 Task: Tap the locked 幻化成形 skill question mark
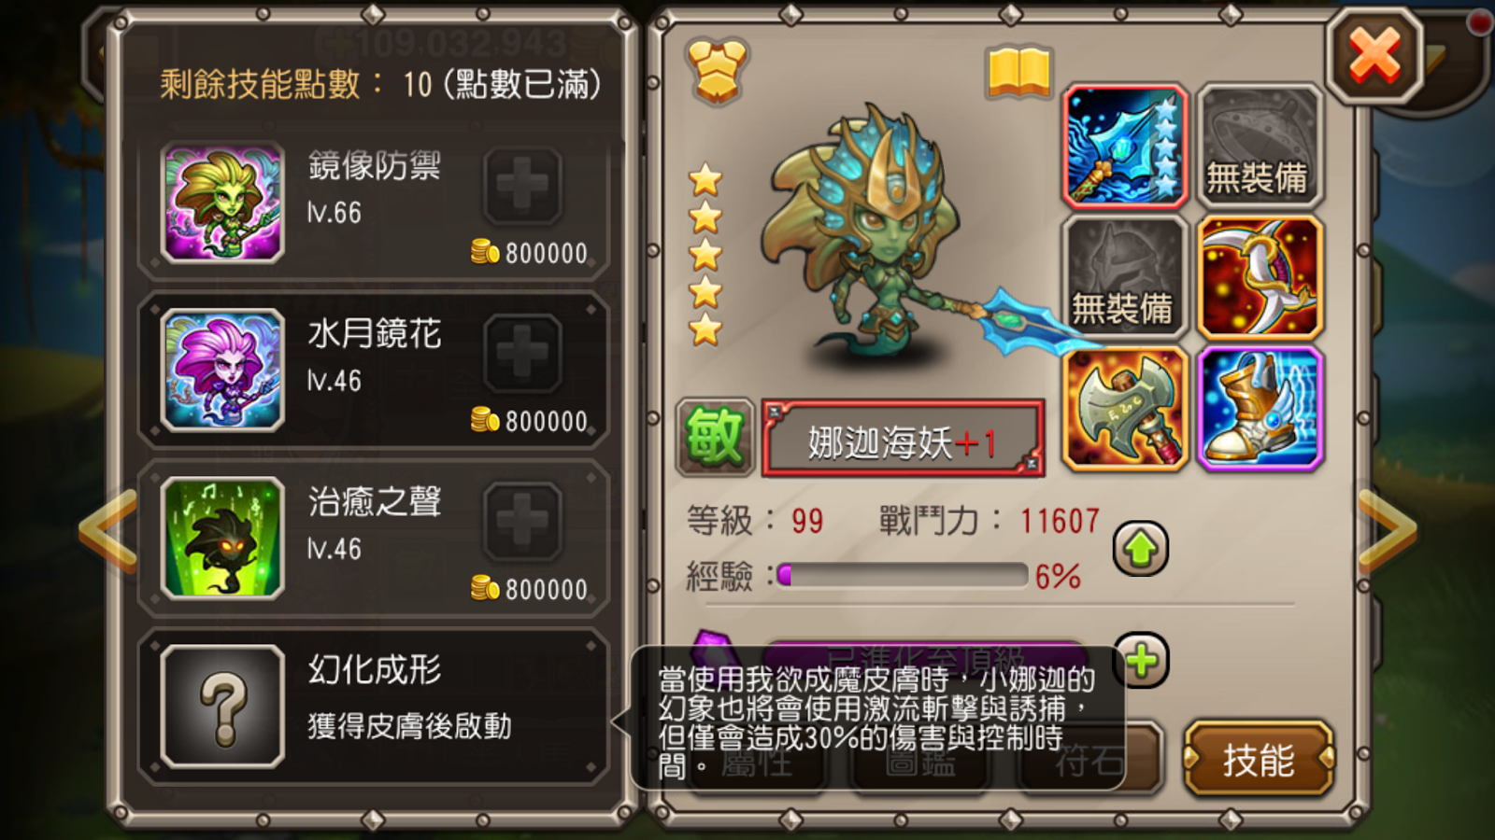[x=222, y=707]
